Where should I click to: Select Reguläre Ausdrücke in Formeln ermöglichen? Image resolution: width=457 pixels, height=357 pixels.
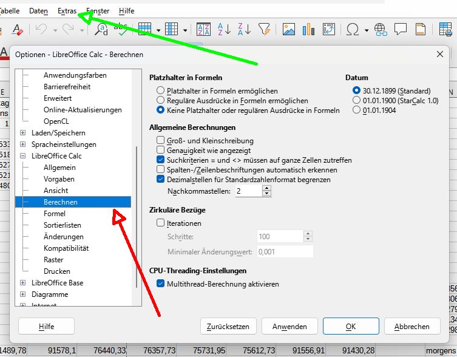[x=160, y=100]
